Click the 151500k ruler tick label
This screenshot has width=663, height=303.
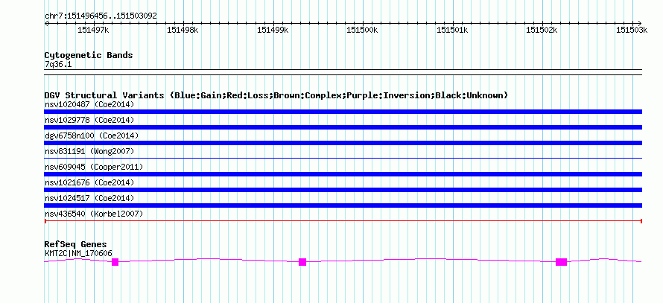coord(362,30)
